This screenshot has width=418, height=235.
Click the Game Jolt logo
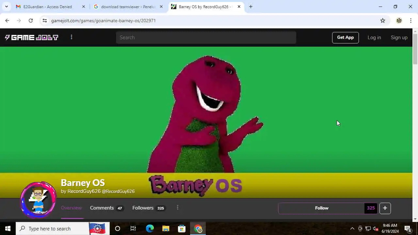coord(31,38)
